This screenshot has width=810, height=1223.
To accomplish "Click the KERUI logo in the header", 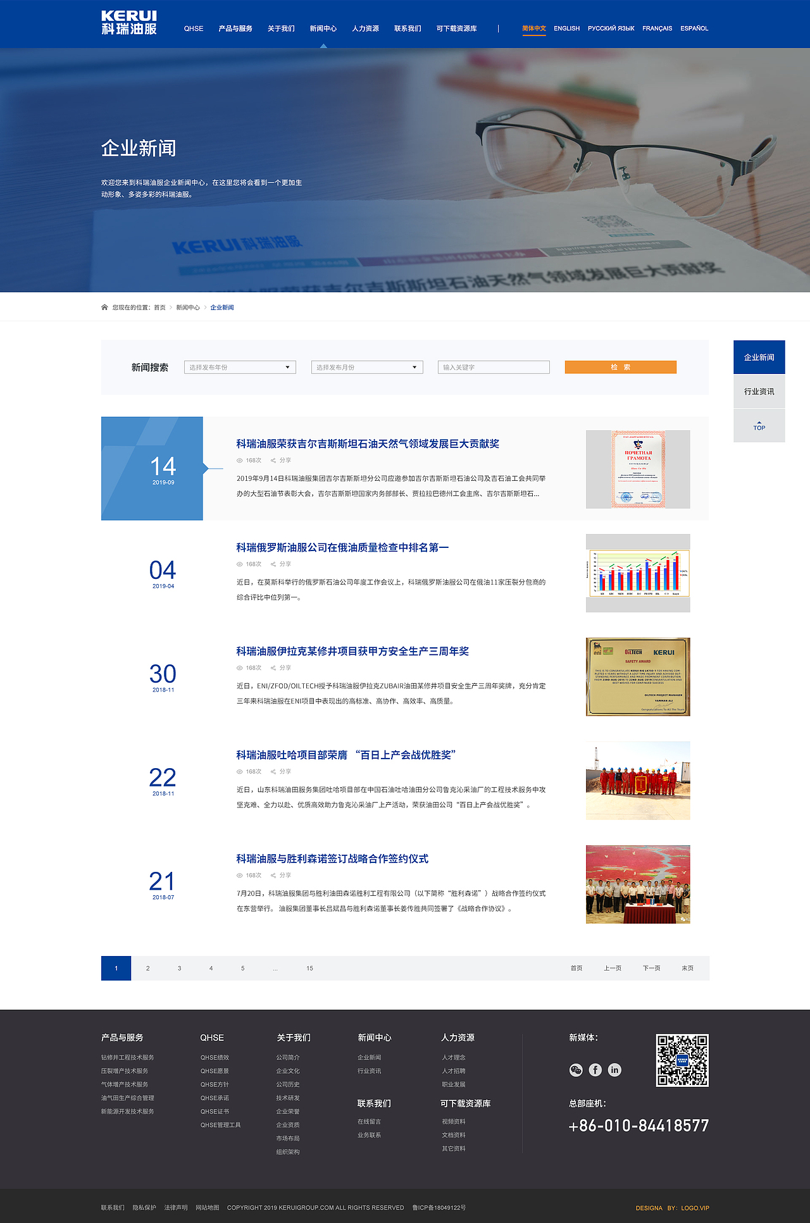I will 128,23.
